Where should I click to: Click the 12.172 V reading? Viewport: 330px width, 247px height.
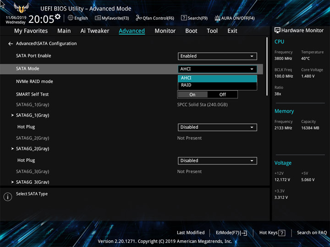(282, 180)
